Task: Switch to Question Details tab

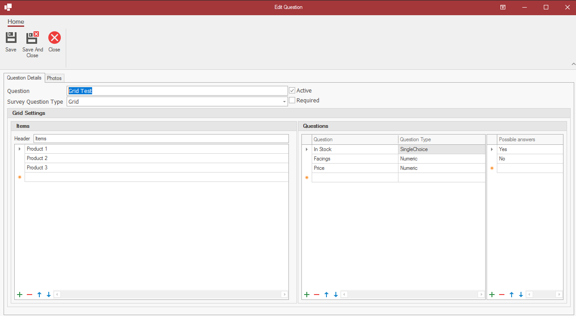Action: tap(24, 78)
